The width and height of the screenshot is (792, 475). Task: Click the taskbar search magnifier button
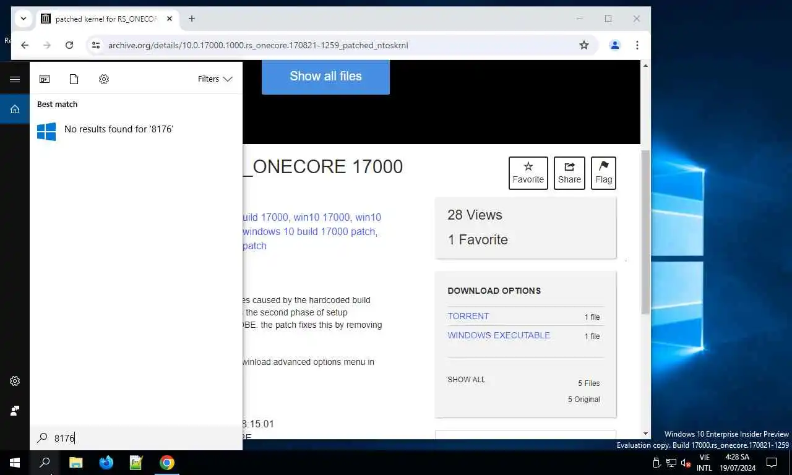click(x=45, y=463)
